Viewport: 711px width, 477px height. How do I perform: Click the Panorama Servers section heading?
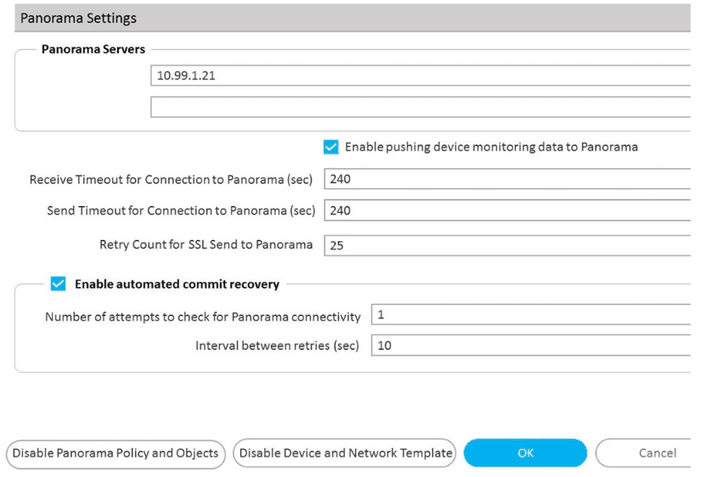tap(93, 49)
